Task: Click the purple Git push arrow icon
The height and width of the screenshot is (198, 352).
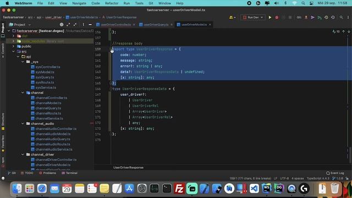Action: pos(312,17)
